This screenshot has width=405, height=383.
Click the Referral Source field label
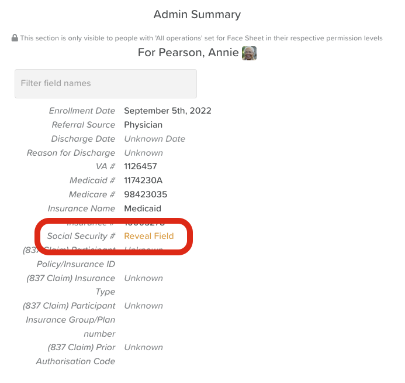coord(84,125)
